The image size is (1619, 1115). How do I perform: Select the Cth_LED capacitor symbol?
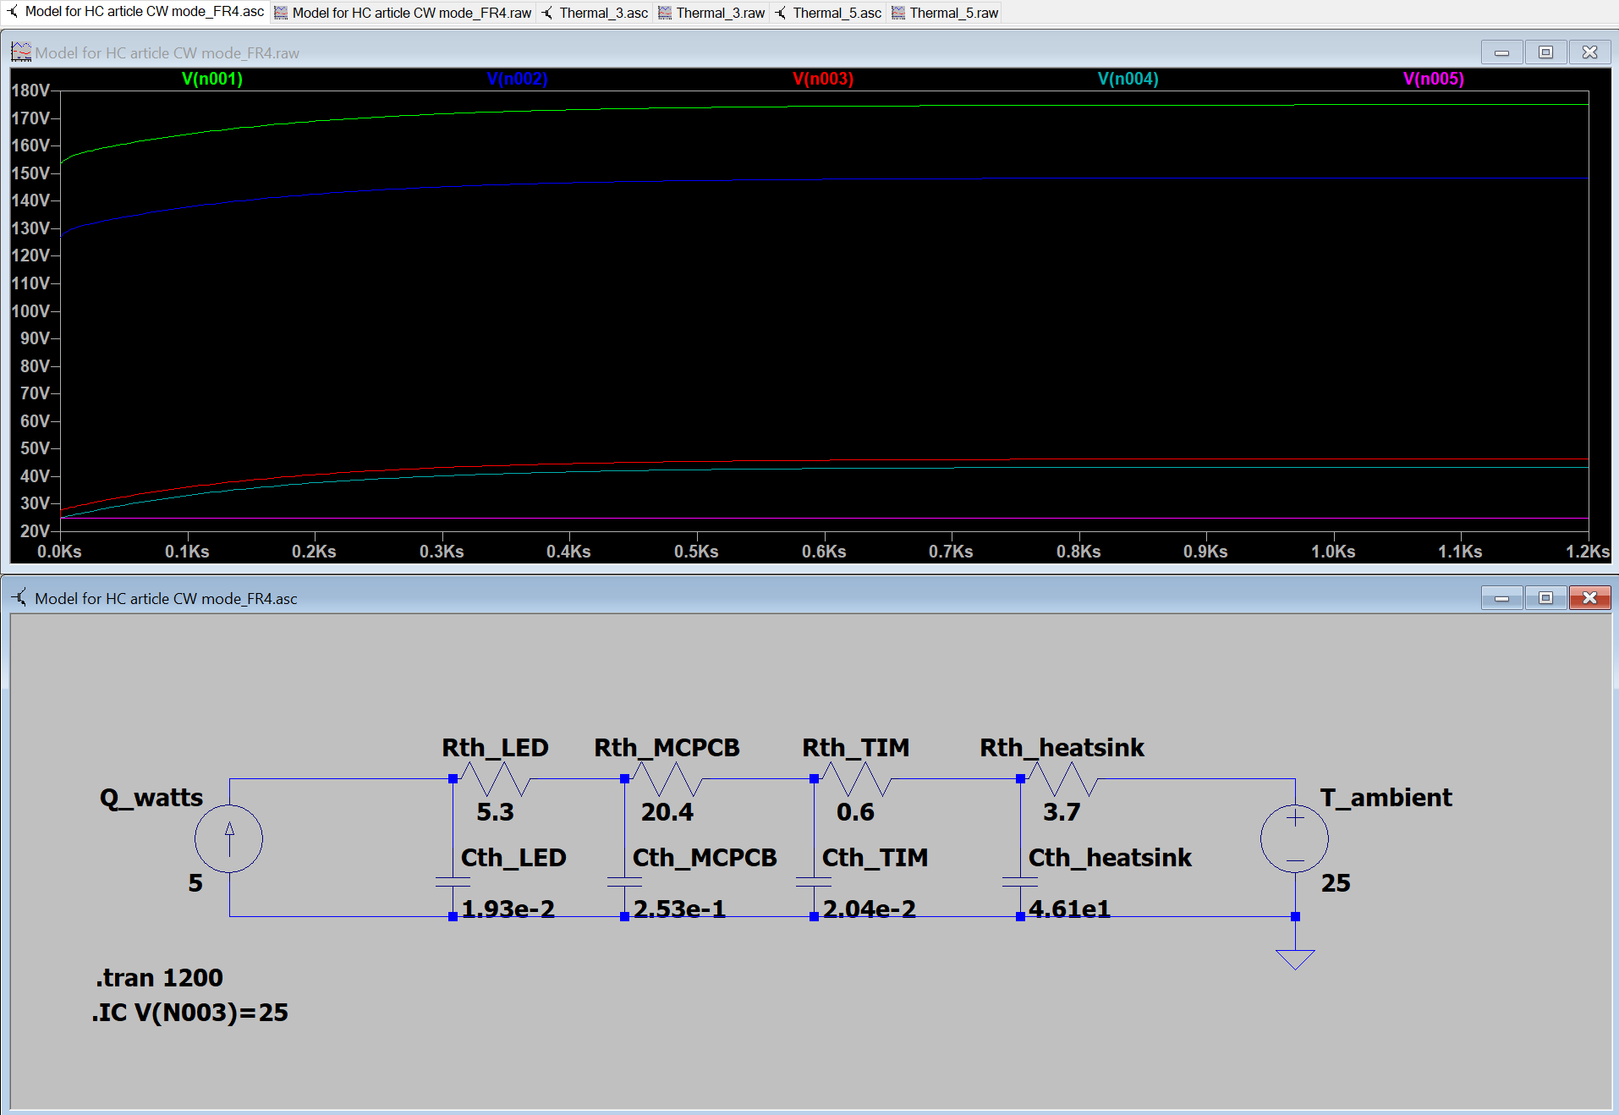453,882
